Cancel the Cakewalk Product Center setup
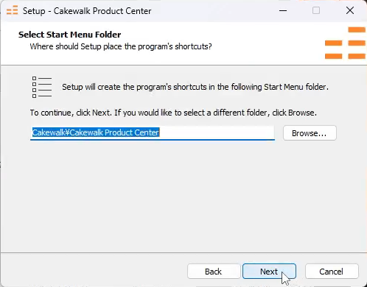Viewport: 367px width, 287px height. (x=332, y=272)
